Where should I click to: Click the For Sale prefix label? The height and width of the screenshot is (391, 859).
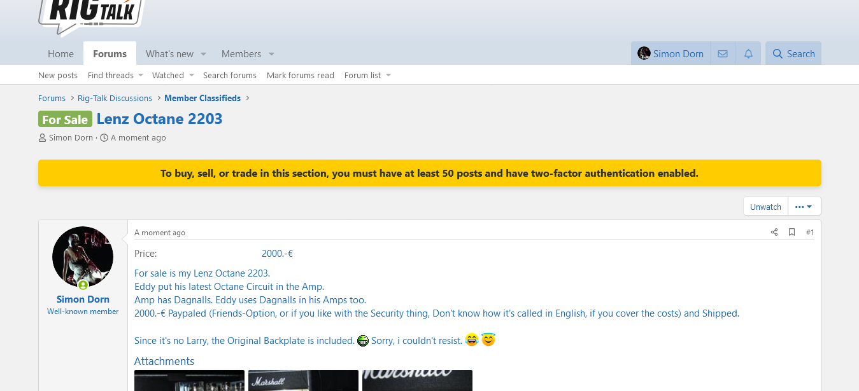click(x=65, y=119)
